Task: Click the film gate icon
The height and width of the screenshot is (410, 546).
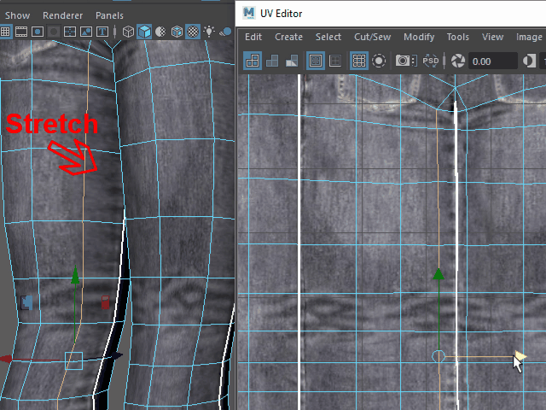Action: click(x=21, y=32)
